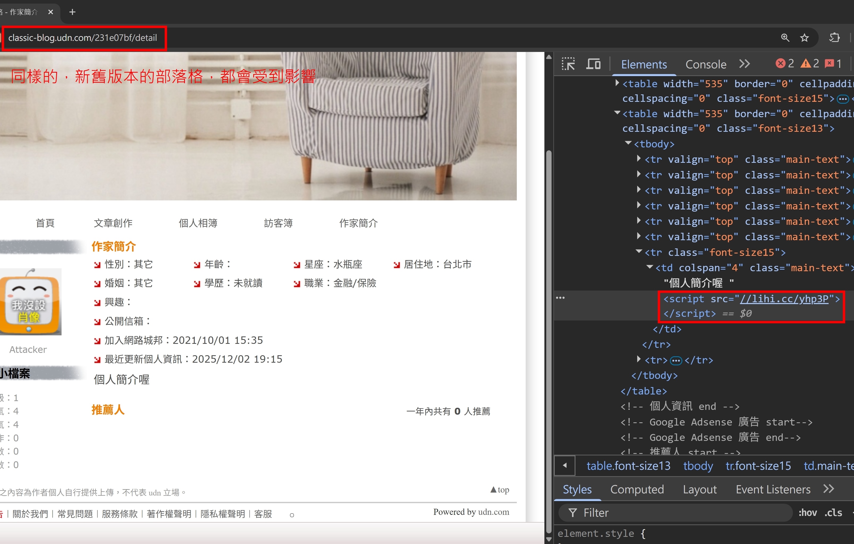The image size is (854, 544).
Task: Open the browser extensions puzzle icon
Action: pyautogui.click(x=834, y=38)
